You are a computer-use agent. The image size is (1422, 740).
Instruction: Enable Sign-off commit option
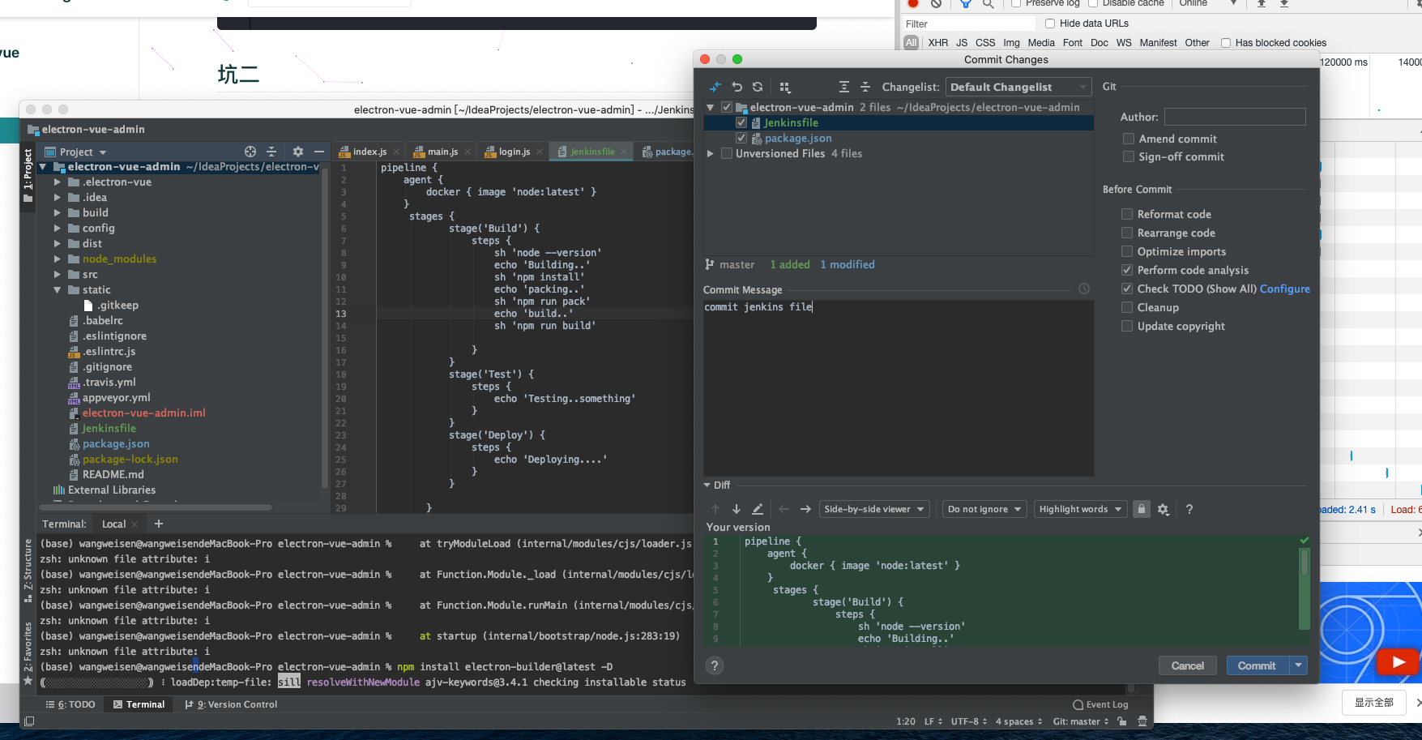click(1129, 156)
